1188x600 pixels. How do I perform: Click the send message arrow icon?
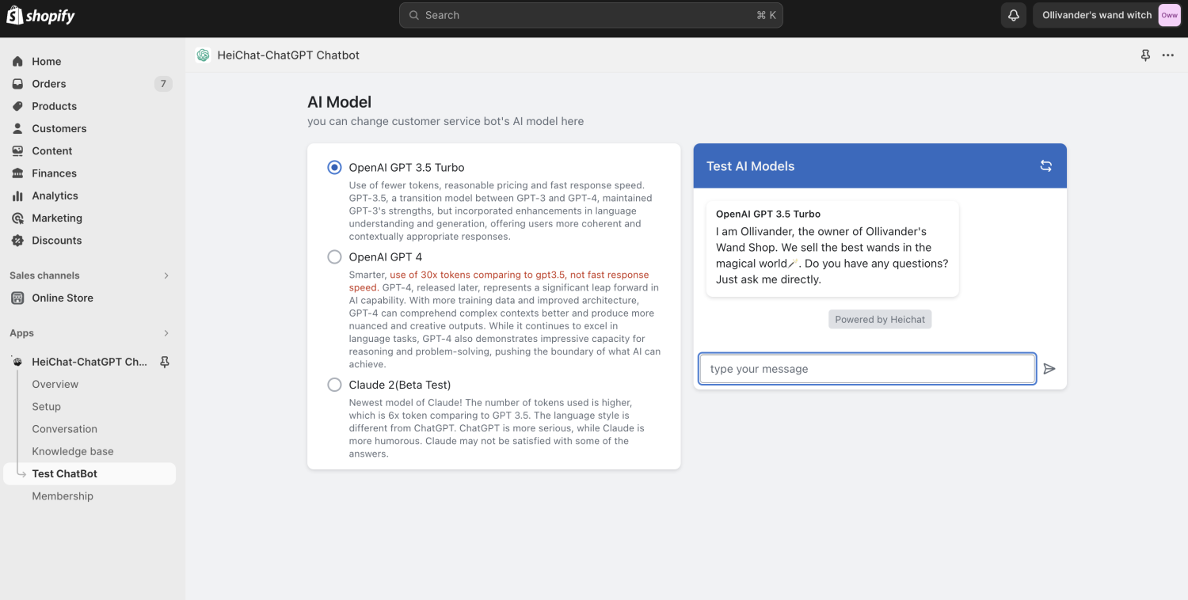1049,369
